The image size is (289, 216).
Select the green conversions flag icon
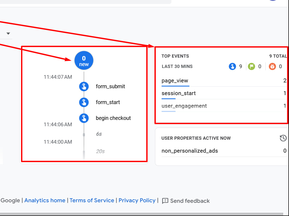251,66
